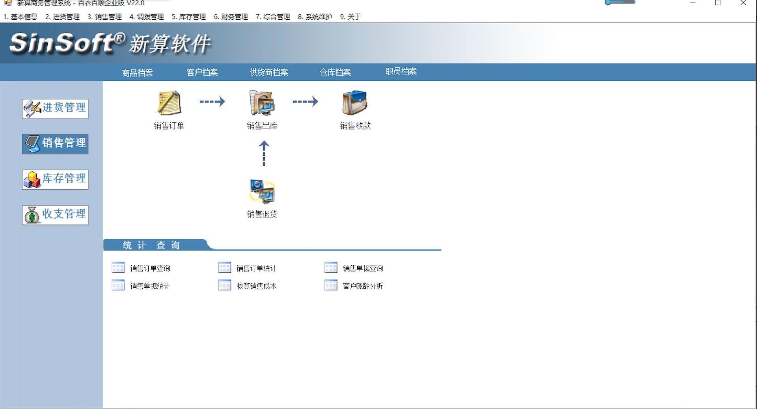
Task: Open the 销售单据统计 report link
Action: (x=150, y=286)
